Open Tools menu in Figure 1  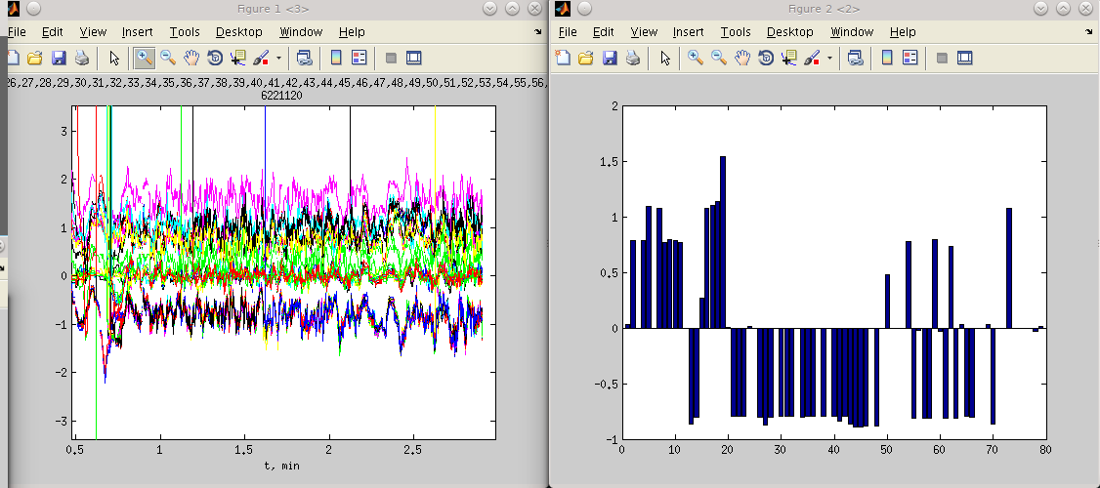pos(185,32)
